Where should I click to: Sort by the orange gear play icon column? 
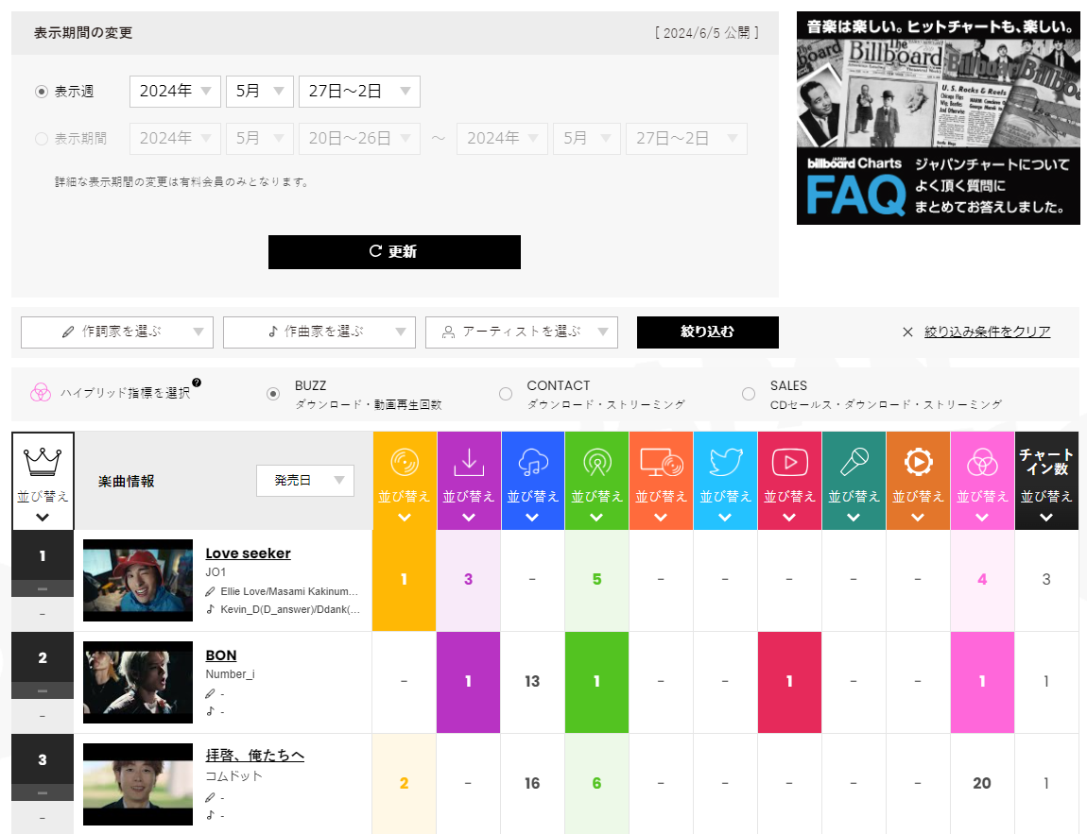(x=918, y=481)
